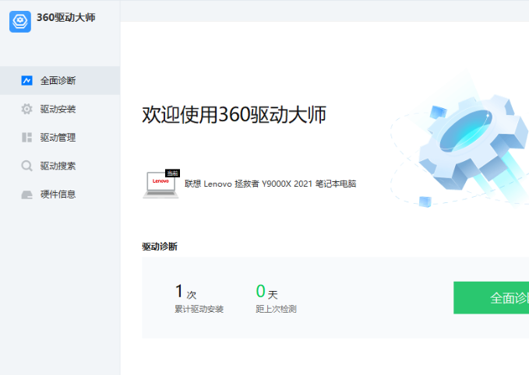Click the Lenovo laptop thumbnail

click(160, 184)
